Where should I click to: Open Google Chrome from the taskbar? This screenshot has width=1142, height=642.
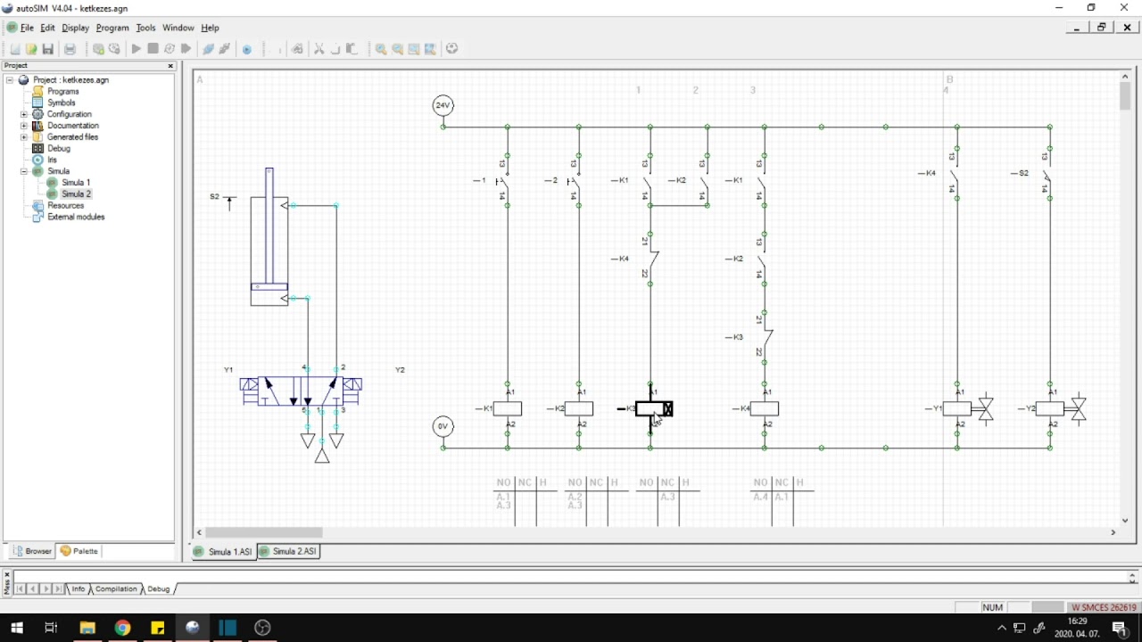(x=122, y=628)
